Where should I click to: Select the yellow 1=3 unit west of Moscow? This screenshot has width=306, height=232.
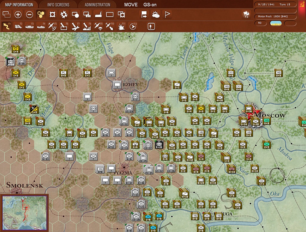coord(201,109)
